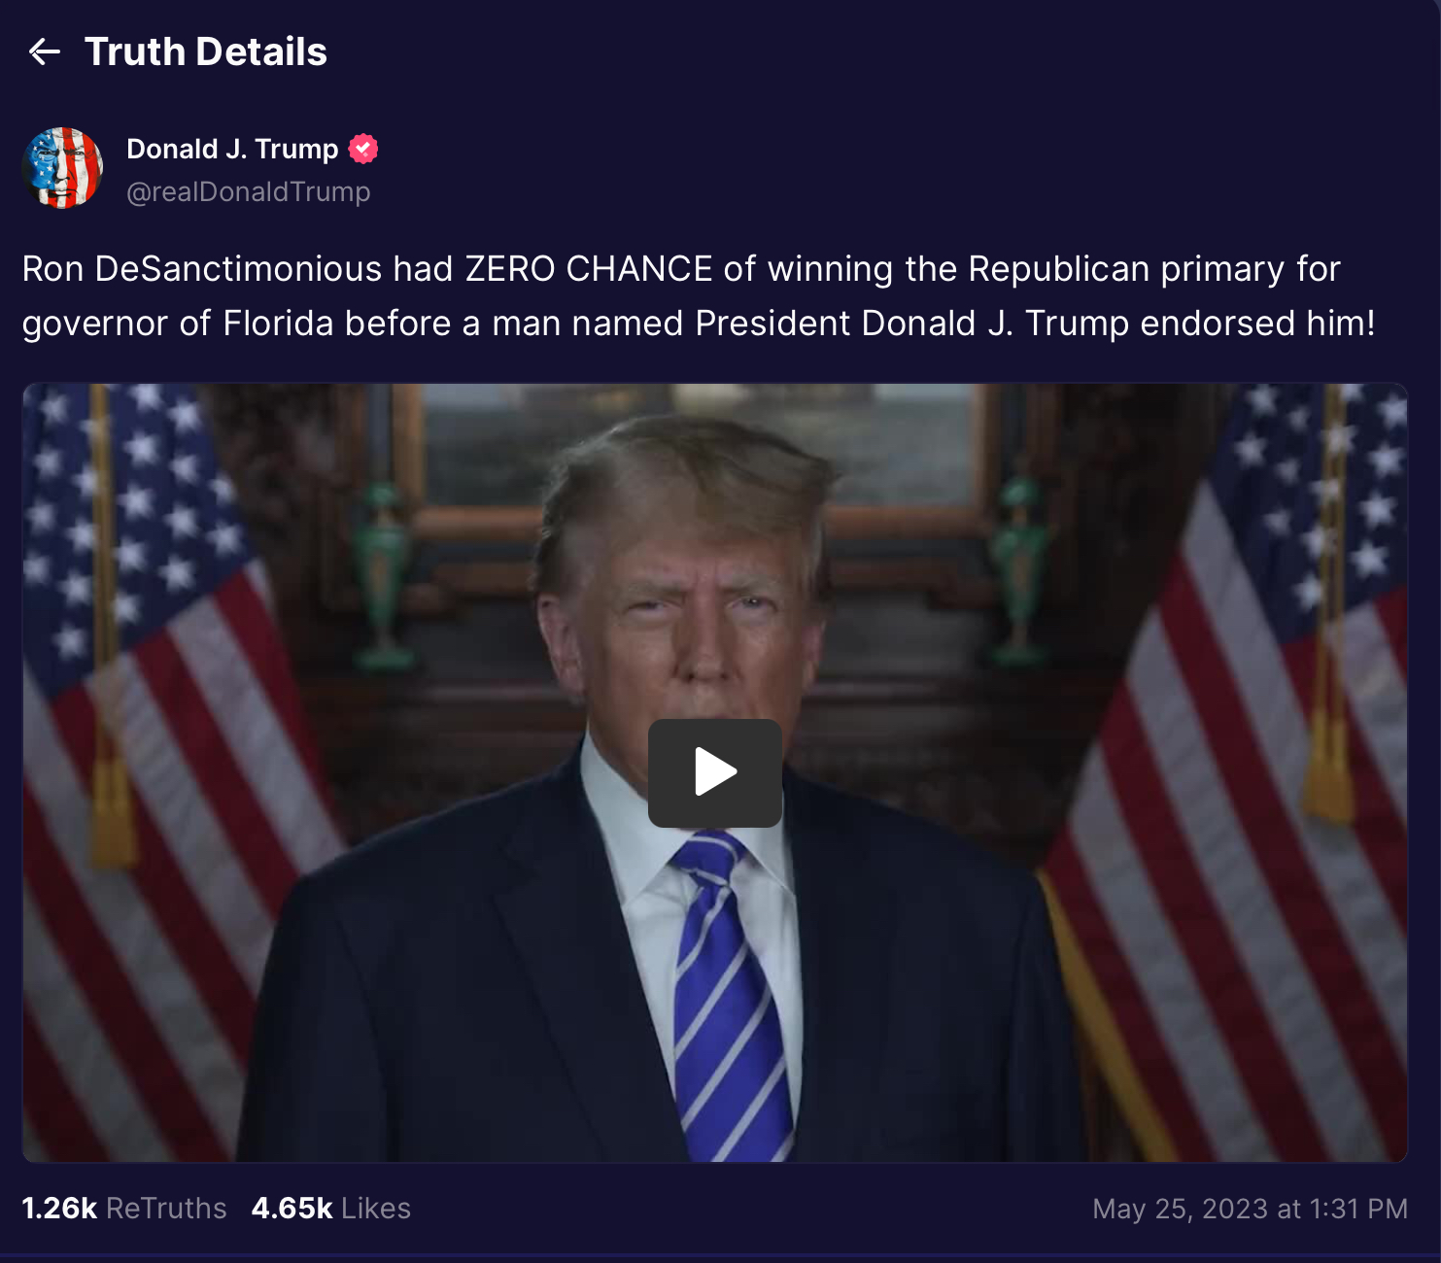The width and height of the screenshot is (1441, 1263).
Task: Click the 'endorsed him!' post text
Action: click(1257, 324)
